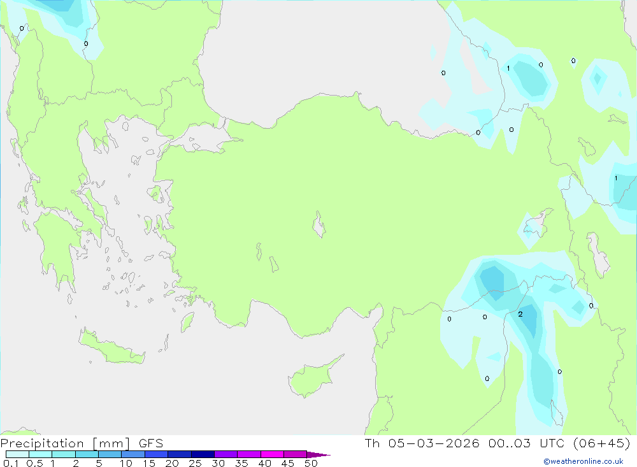637x467 pixels.
Task: Click the '(06+45)' run offset text
Action: 601,443
